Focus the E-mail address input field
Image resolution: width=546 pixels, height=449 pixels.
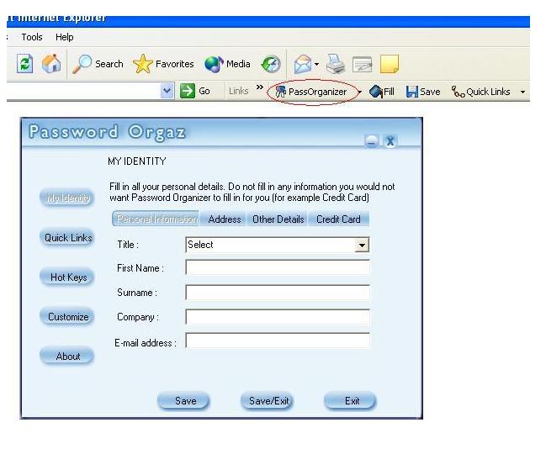click(278, 341)
